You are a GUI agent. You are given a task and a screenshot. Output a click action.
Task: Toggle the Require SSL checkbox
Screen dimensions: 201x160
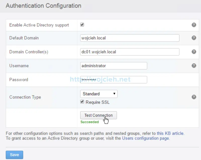82,102
